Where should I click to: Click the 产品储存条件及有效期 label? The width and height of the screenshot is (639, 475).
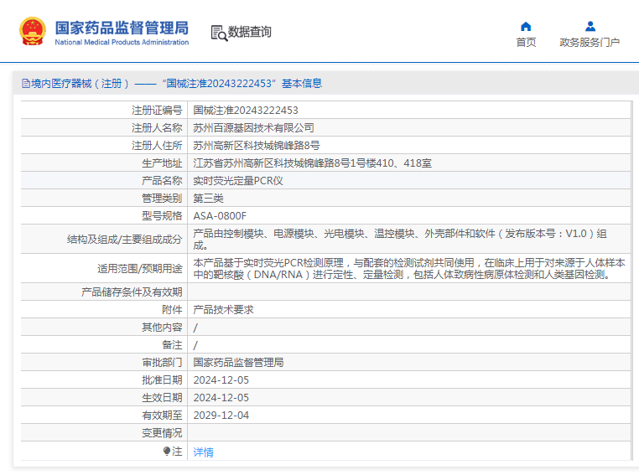pyautogui.click(x=132, y=292)
